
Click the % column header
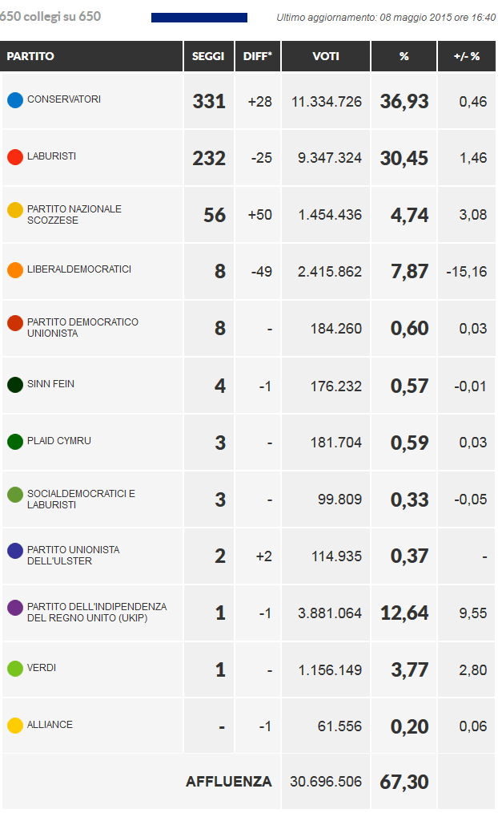[404, 57]
